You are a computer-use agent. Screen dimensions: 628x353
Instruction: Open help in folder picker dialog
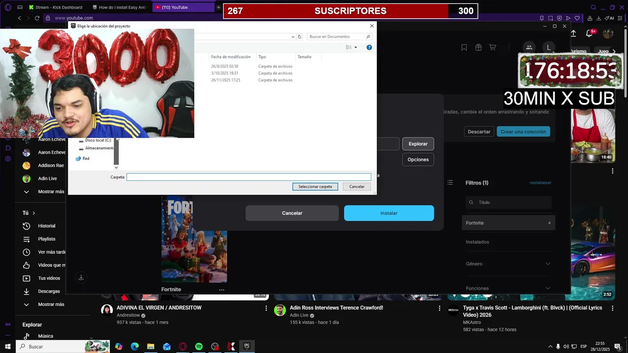point(369,48)
